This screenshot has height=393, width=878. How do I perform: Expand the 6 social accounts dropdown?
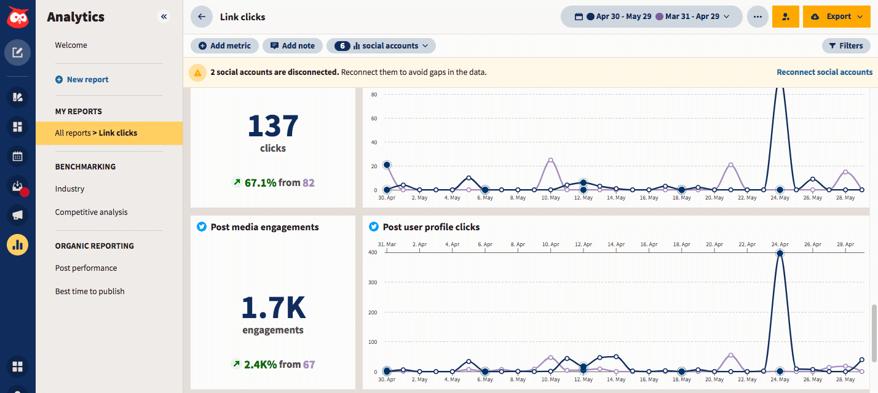(381, 46)
